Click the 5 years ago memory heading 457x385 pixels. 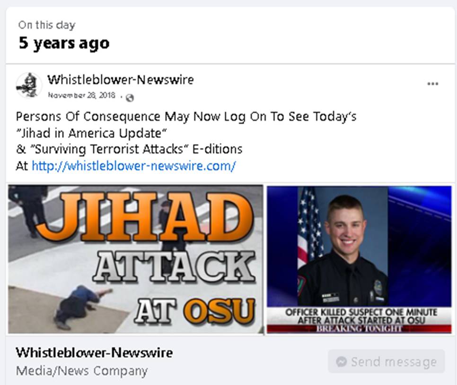coord(64,43)
